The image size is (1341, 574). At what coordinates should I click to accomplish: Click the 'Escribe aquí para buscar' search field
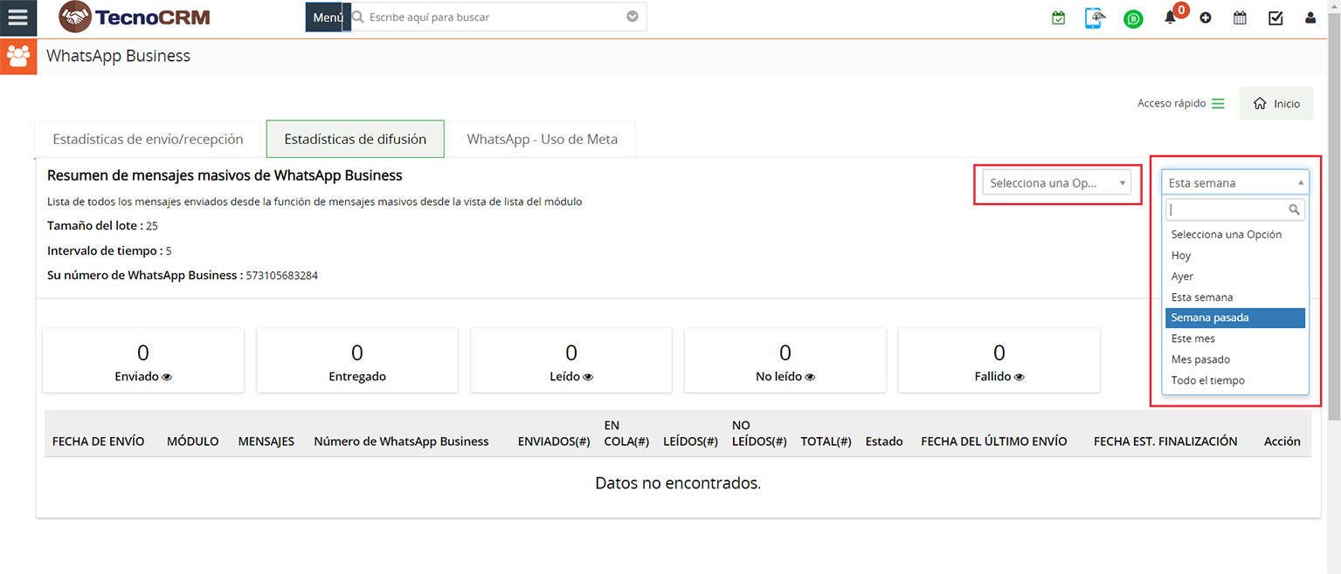494,17
